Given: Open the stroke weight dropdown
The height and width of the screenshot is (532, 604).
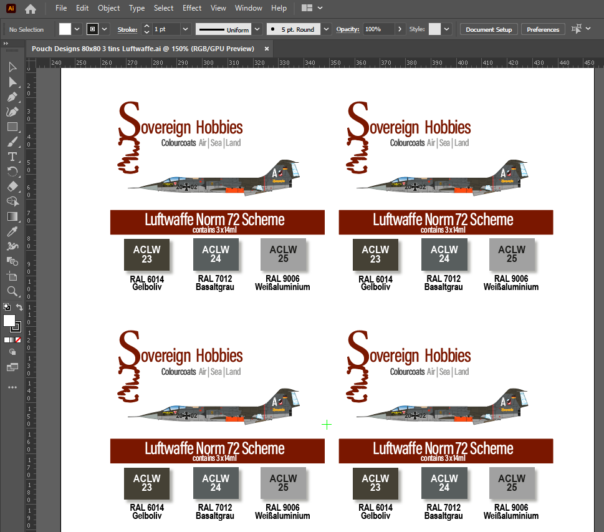Looking at the screenshot, I should 185,29.
